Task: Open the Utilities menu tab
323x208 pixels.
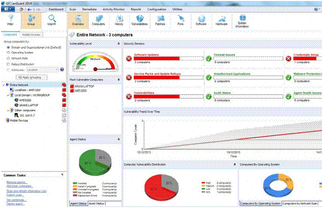Action: click(177, 9)
